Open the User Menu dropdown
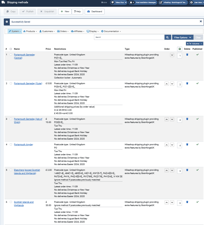This screenshot has height=225, width=204. (x=196, y=2)
